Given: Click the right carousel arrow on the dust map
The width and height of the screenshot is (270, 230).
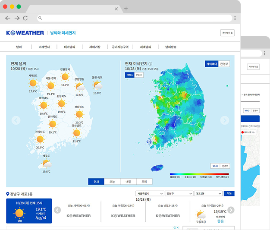Looking at the screenshot, I should 224,120.
